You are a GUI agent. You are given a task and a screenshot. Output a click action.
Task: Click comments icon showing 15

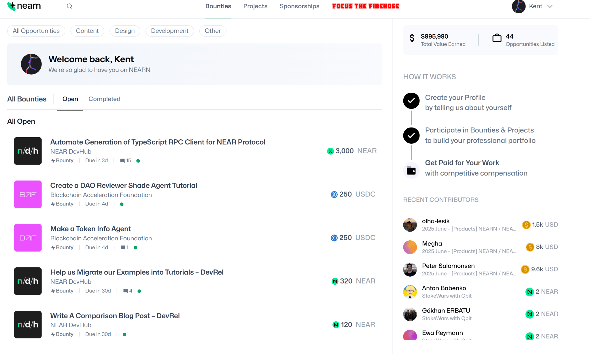122,161
